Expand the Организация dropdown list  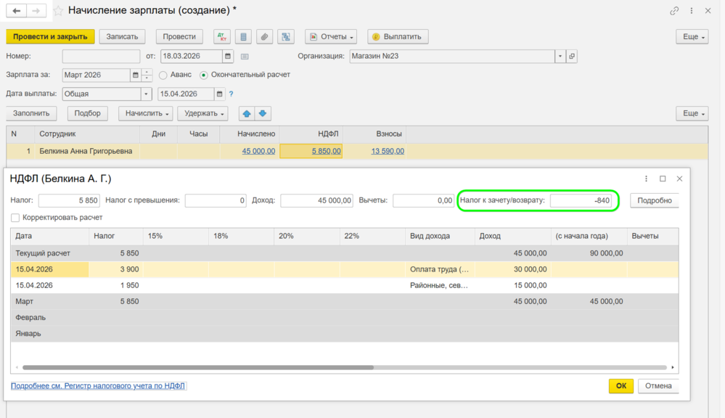560,56
